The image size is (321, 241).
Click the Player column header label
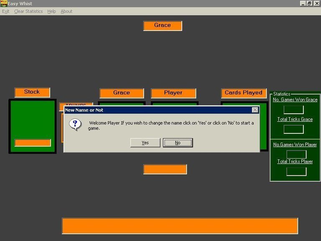(173, 93)
